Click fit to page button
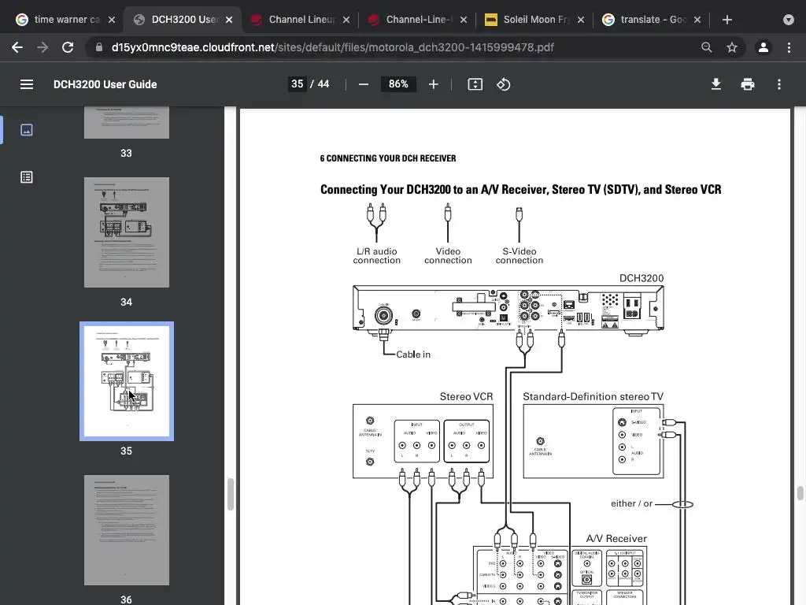Image resolution: width=806 pixels, height=605 pixels. tap(475, 84)
